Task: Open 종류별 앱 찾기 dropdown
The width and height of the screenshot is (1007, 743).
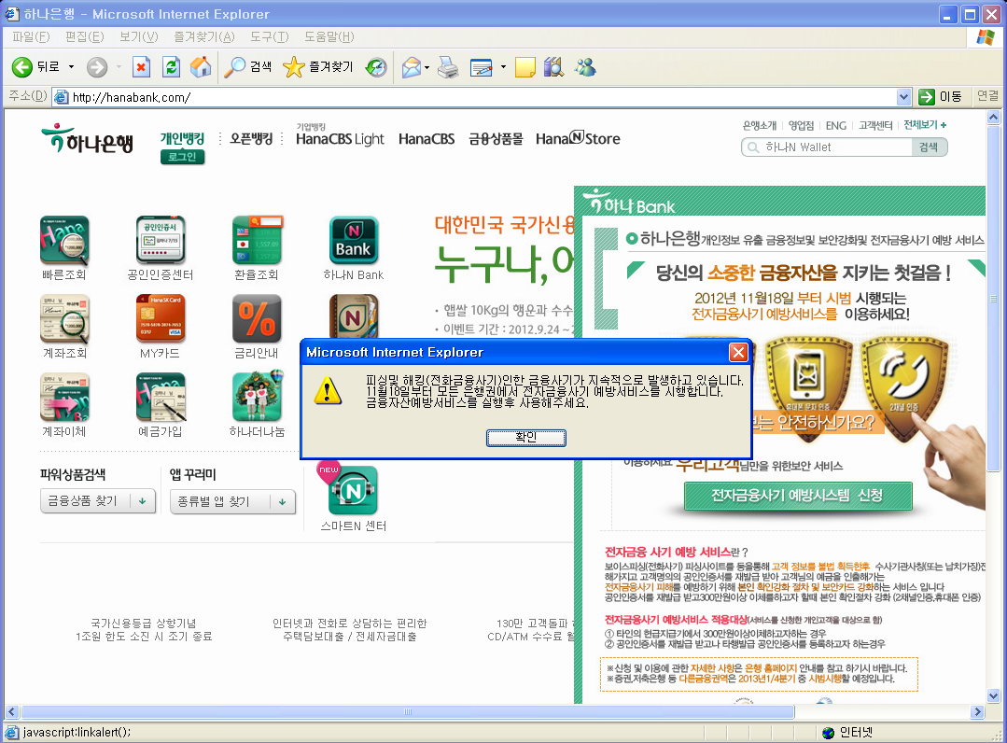Action: coord(232,501)
